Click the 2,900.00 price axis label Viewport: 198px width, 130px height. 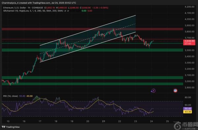[x=189, y=88]
